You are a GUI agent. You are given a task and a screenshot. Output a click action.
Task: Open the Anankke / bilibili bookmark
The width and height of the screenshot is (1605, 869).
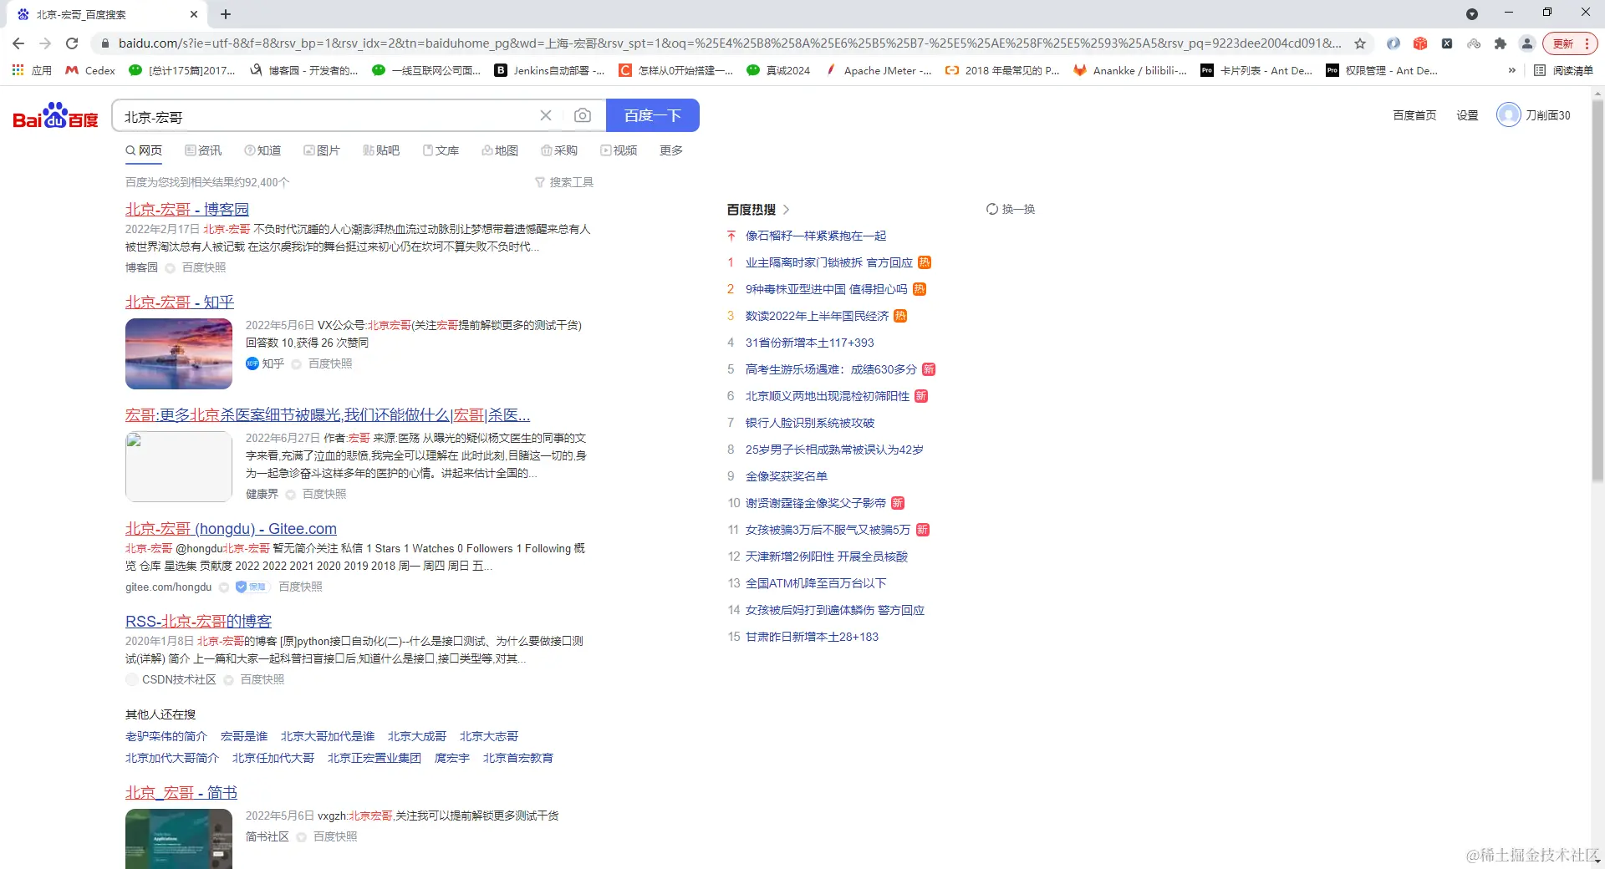click(1130, 70)
